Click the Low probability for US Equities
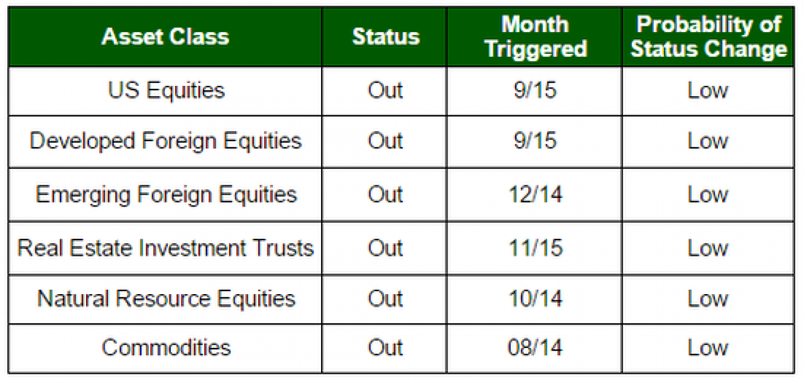Image resolution: width=804 pixels, height=380 pixels. (x=708, y=91)
